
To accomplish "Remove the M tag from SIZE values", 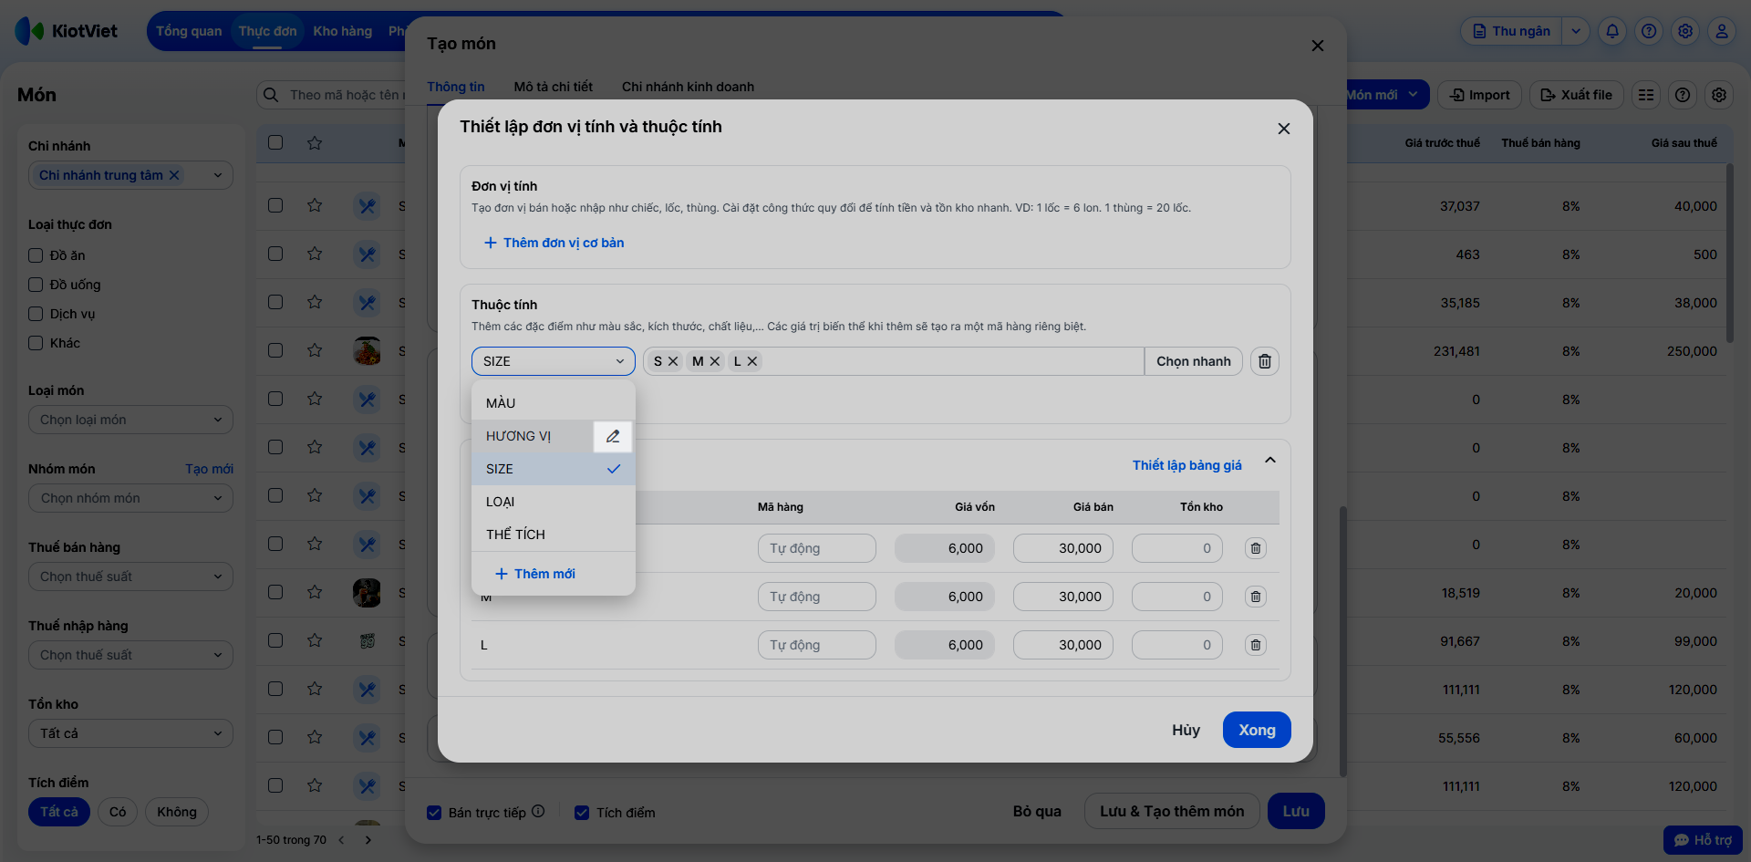I will coord(715,361).
